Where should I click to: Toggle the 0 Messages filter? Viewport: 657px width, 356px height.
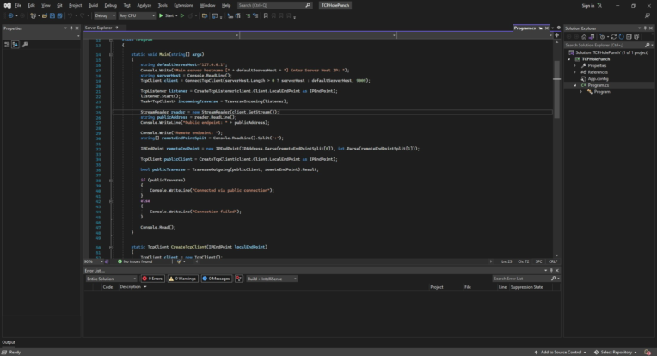(x=217, y=279)
